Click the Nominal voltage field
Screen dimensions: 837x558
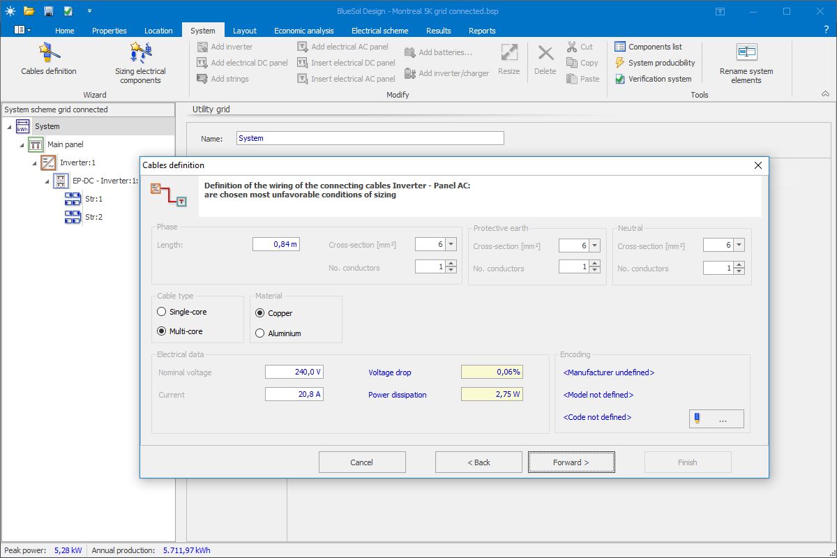click(294, 372)
